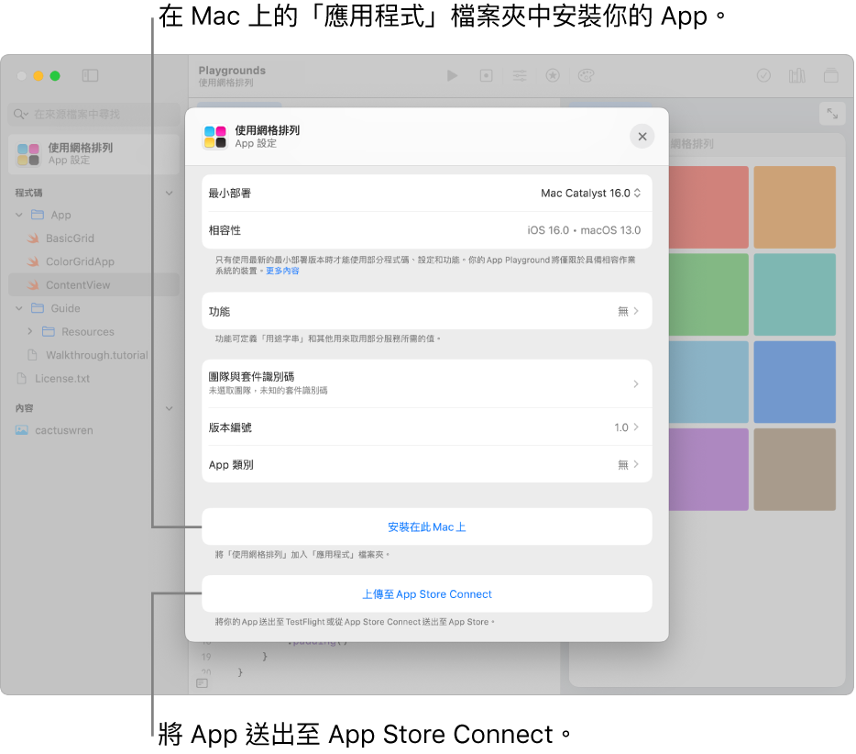Click the search magnifier icon in sidebar
856x754 pixels.
pos(21,114)
